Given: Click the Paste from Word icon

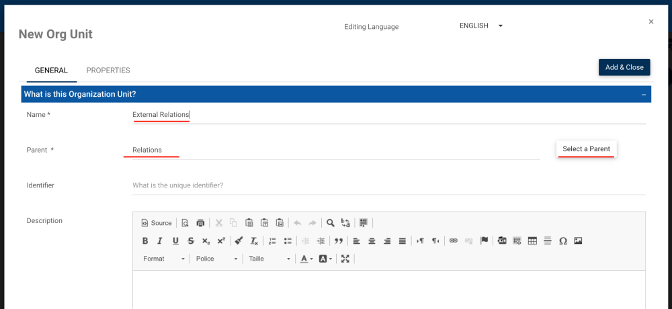Looking at the screenshot, I should point(280,223).
